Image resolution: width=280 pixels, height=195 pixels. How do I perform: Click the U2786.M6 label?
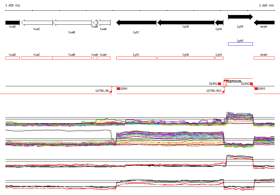pos(102,91)
